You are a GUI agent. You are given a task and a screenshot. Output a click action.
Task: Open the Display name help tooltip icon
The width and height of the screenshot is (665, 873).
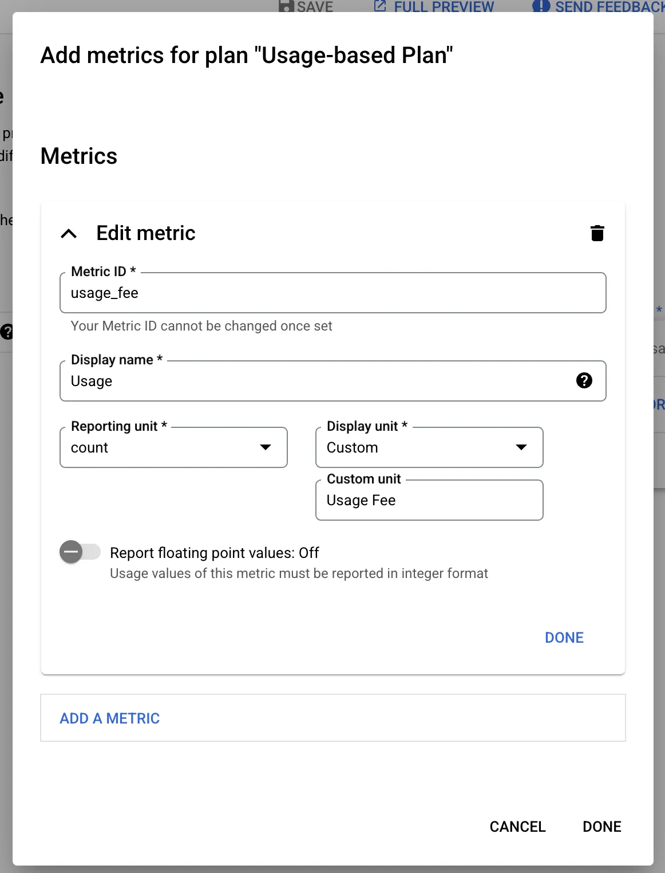pos(584,380)
